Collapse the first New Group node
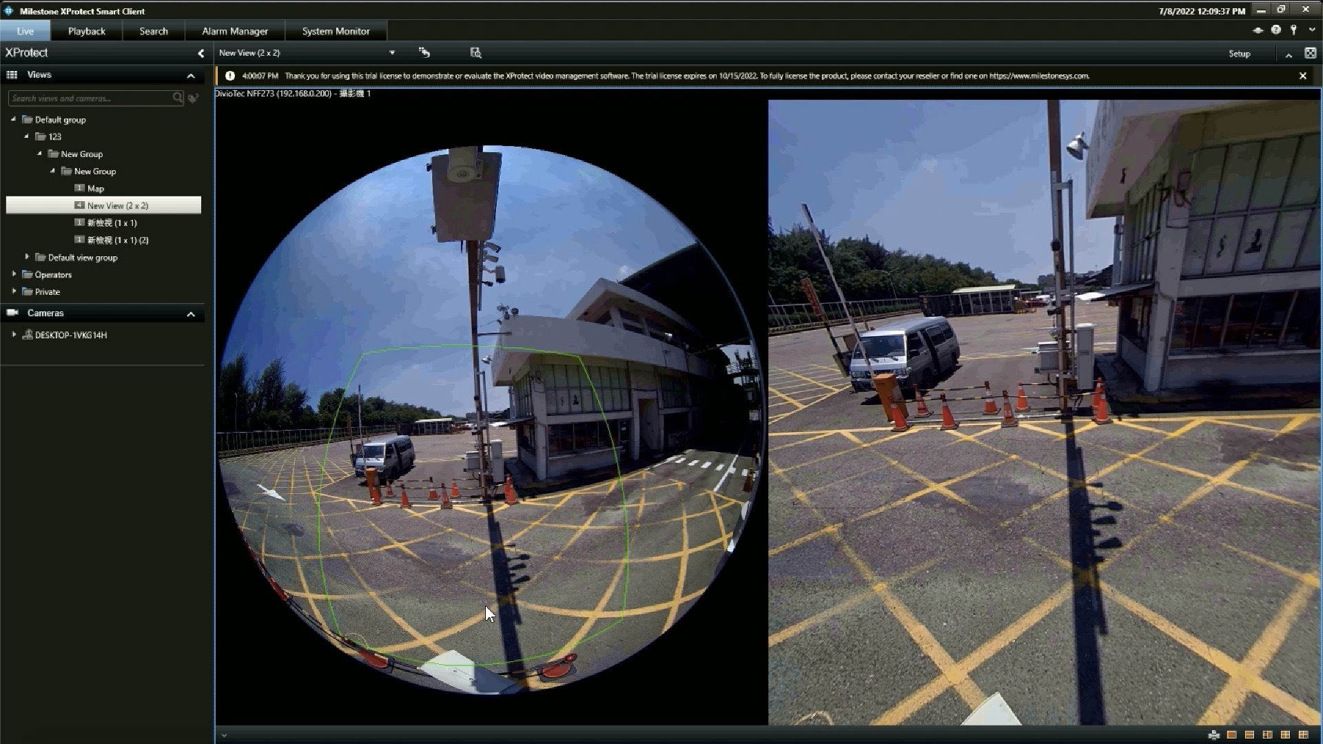 point(39,154)
